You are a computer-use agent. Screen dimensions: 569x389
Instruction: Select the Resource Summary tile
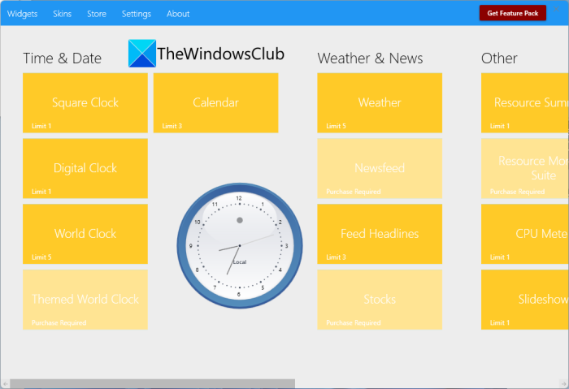point(525,103)
